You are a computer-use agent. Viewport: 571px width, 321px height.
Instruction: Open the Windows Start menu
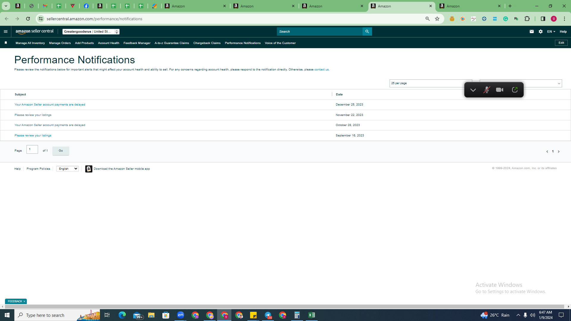coord(7,315)
